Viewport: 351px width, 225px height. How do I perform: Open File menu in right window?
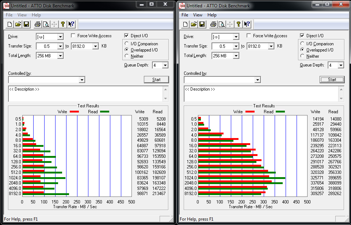tap(185, 15)
